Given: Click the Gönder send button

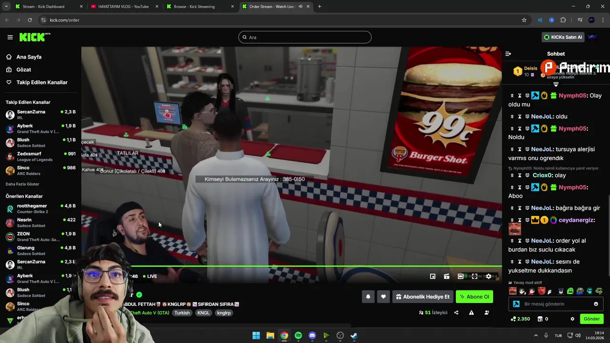Looking at the screenshot, I should click(591, 319).
